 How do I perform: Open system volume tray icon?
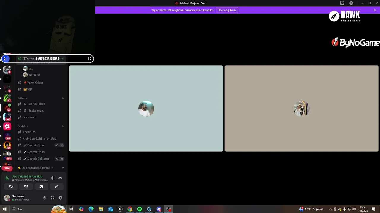354,209
